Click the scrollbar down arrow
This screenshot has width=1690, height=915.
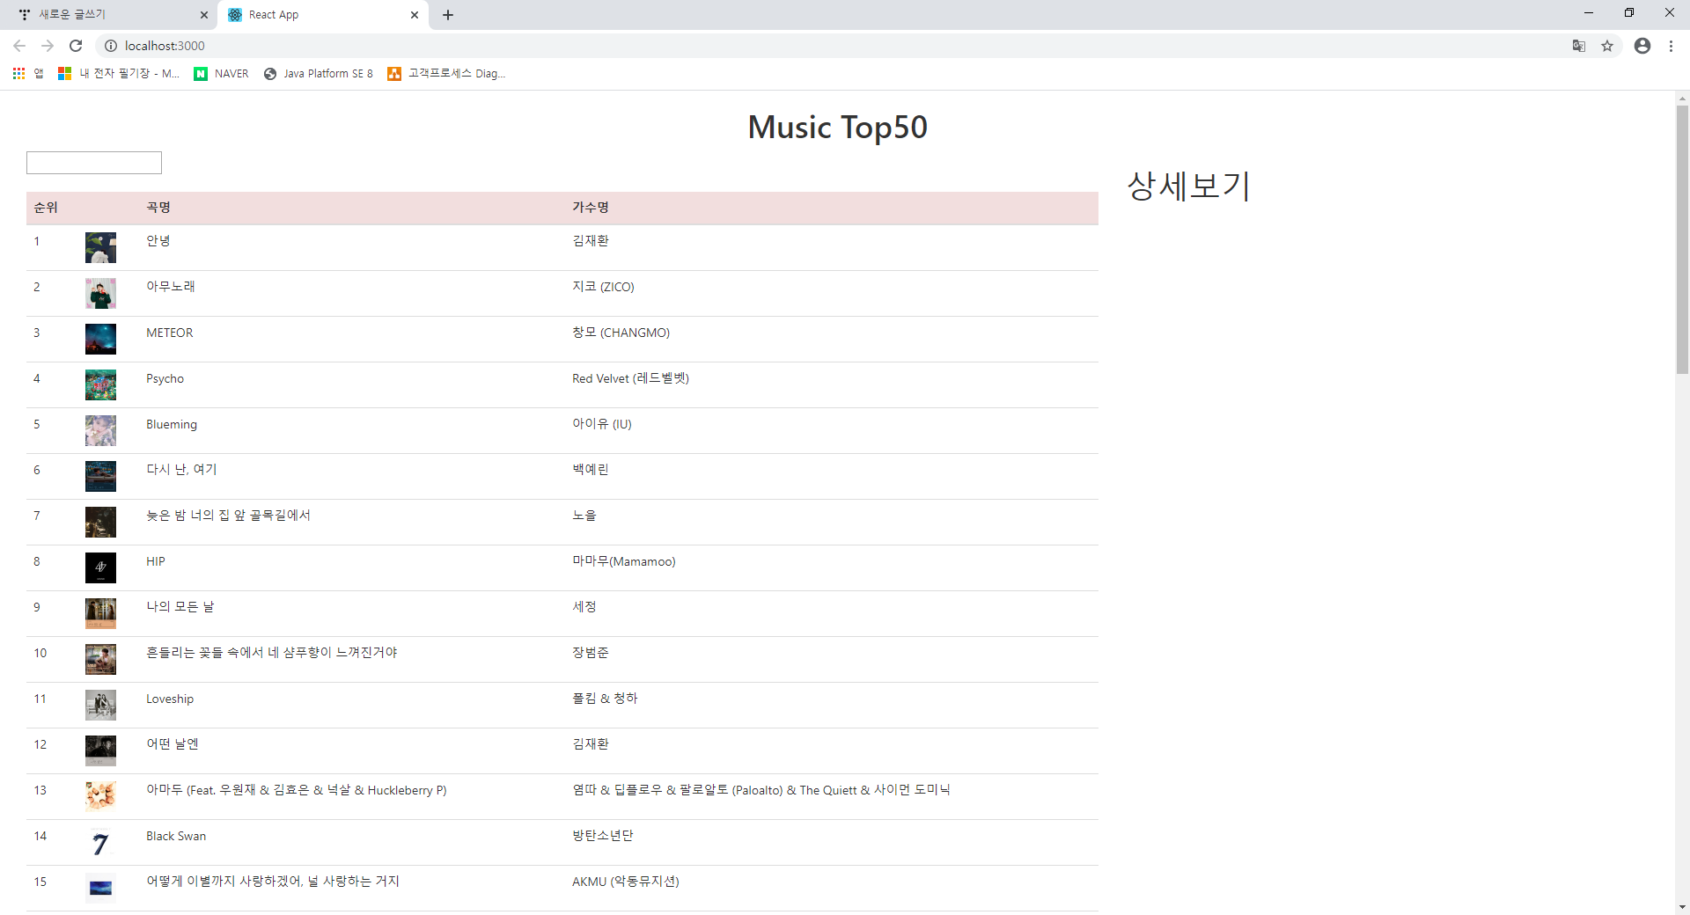1682,907
